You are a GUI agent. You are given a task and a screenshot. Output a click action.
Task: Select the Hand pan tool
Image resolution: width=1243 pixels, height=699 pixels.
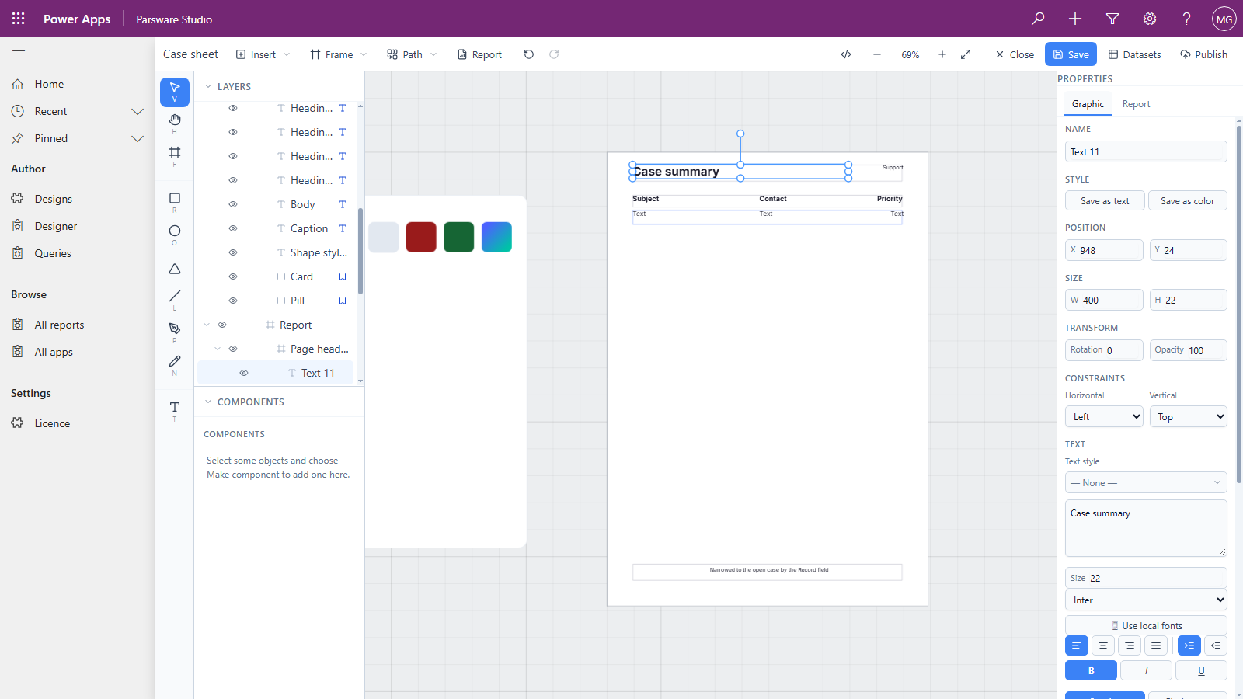tap(175, 123)
